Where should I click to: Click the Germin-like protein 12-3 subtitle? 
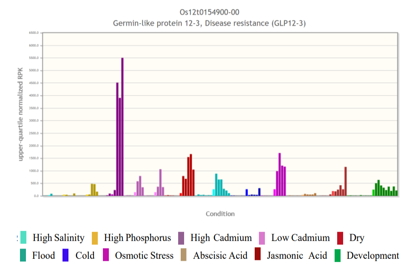210,23
